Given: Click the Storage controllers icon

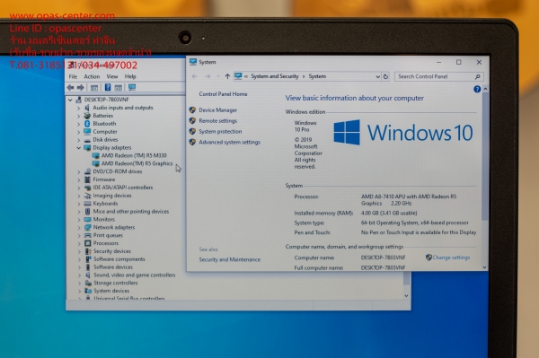Looking at the screenshot, I should coord(88,283).
